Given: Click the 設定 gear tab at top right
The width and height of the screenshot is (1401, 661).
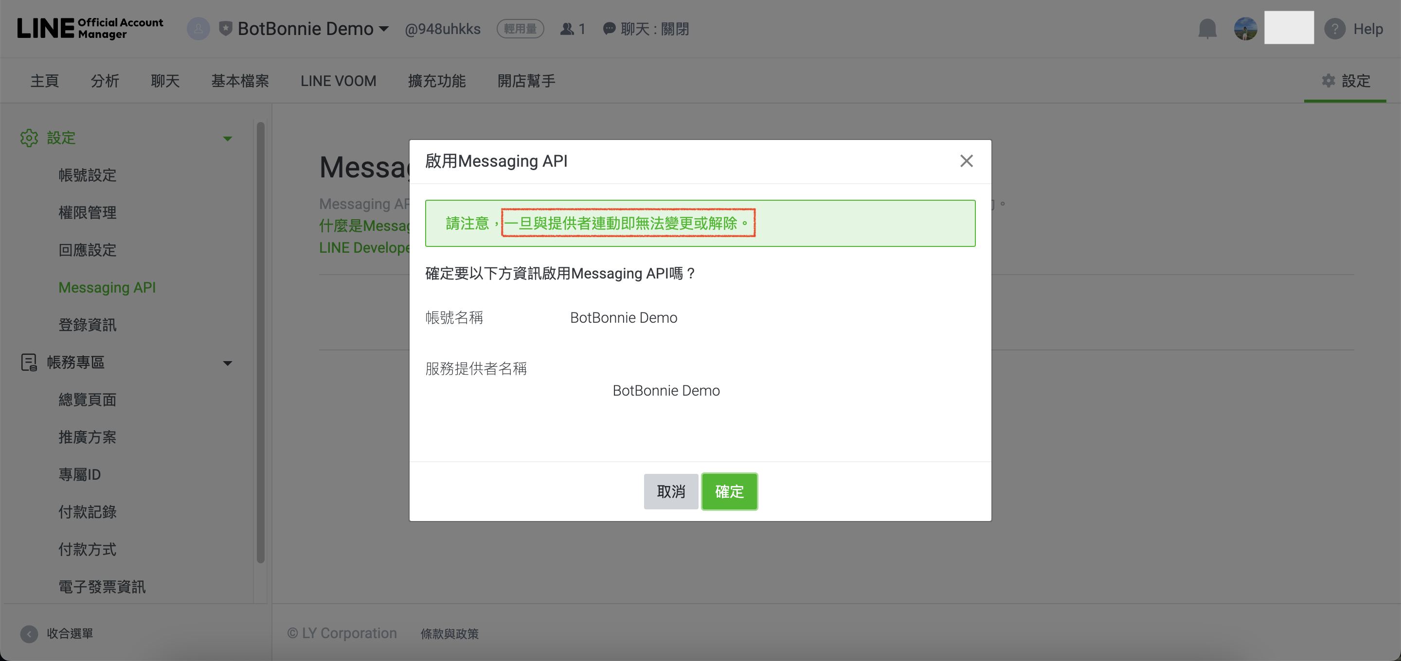Looking at the screenshot, I should pos(1346,81).
